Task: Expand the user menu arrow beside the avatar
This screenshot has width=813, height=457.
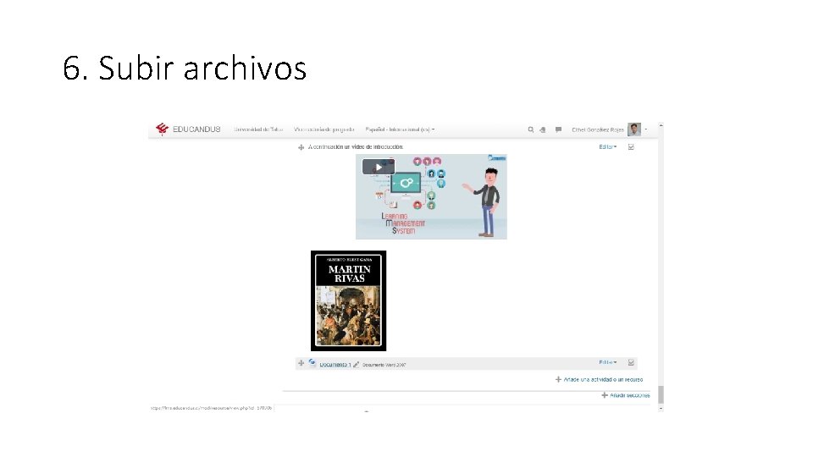Action: click(646, 129)
